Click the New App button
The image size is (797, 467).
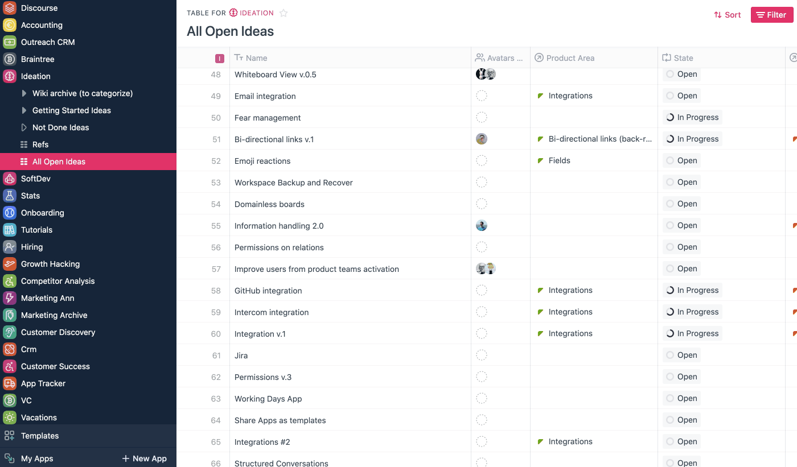[144, 458]
